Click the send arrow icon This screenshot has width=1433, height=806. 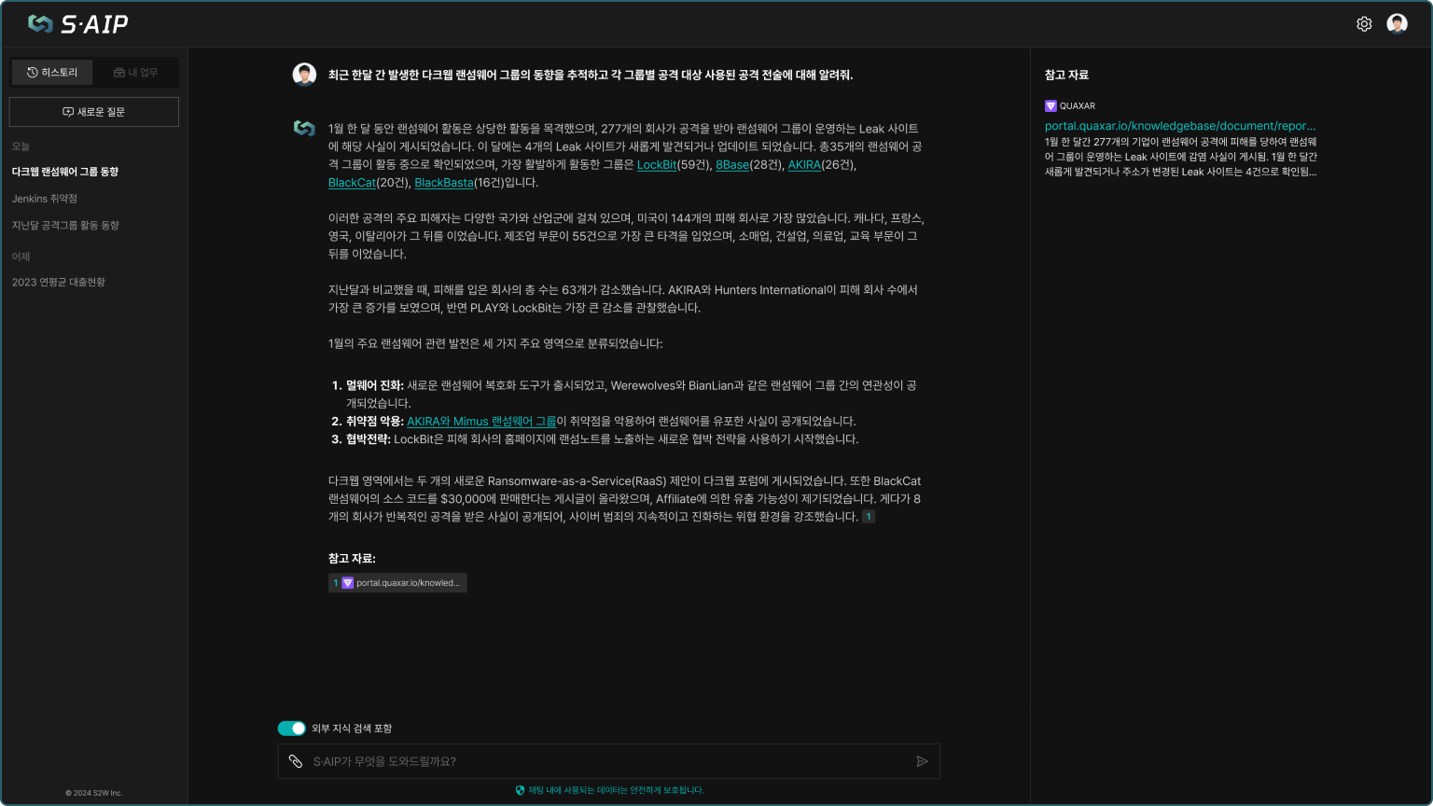pyautogui.click(x=922, y=761)
